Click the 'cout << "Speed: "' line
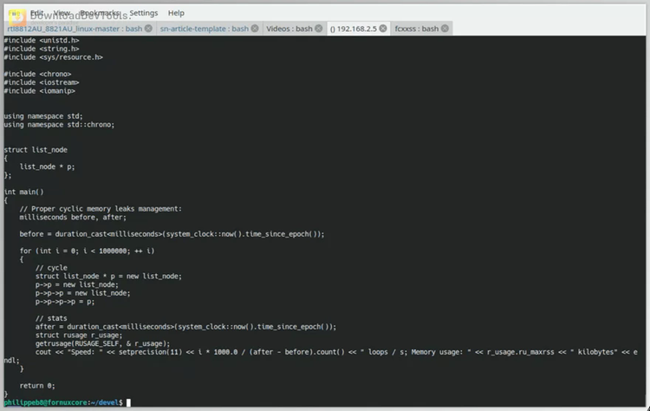This screenshot has height=411, width=650. coord(336,352)
